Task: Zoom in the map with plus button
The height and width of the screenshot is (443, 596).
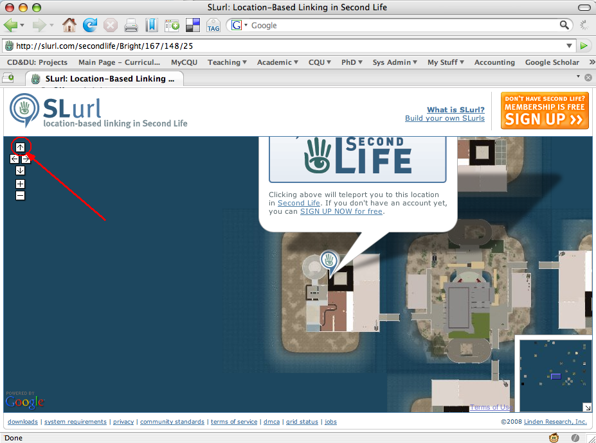Action: 21,184
